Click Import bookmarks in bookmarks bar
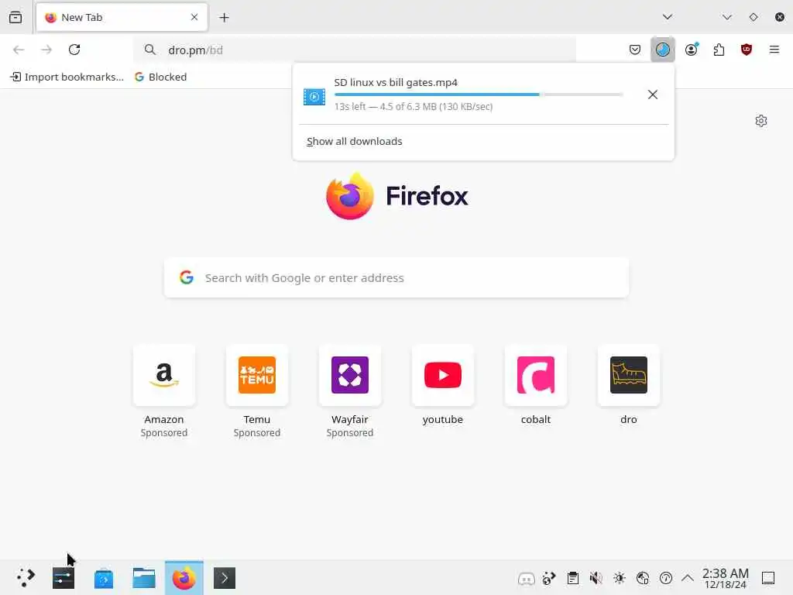Viewport: 793px width, 595px height. (x=67, y=77)
